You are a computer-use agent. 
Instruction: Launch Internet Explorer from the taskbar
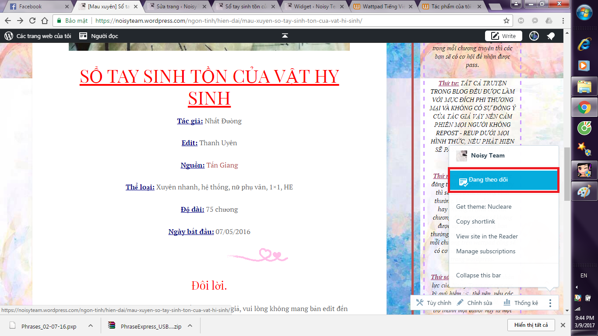click(x=584, y=44)
